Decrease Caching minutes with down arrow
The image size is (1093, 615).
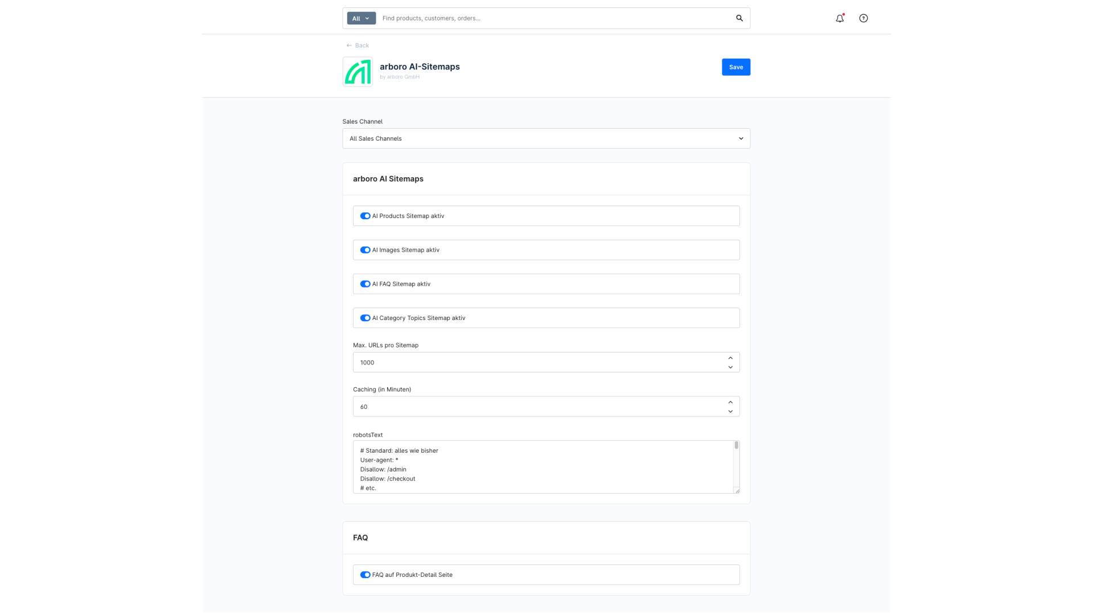pyautogui.click(x=730, y=412)
